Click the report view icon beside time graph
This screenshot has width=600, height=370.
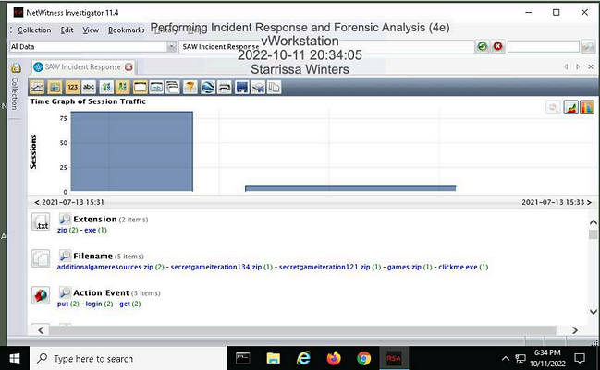click(55, 88)
